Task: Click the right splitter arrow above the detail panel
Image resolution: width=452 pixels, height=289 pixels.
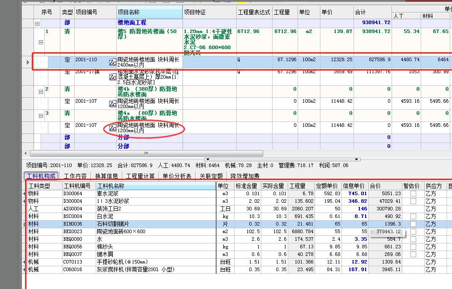Action: 357,159
